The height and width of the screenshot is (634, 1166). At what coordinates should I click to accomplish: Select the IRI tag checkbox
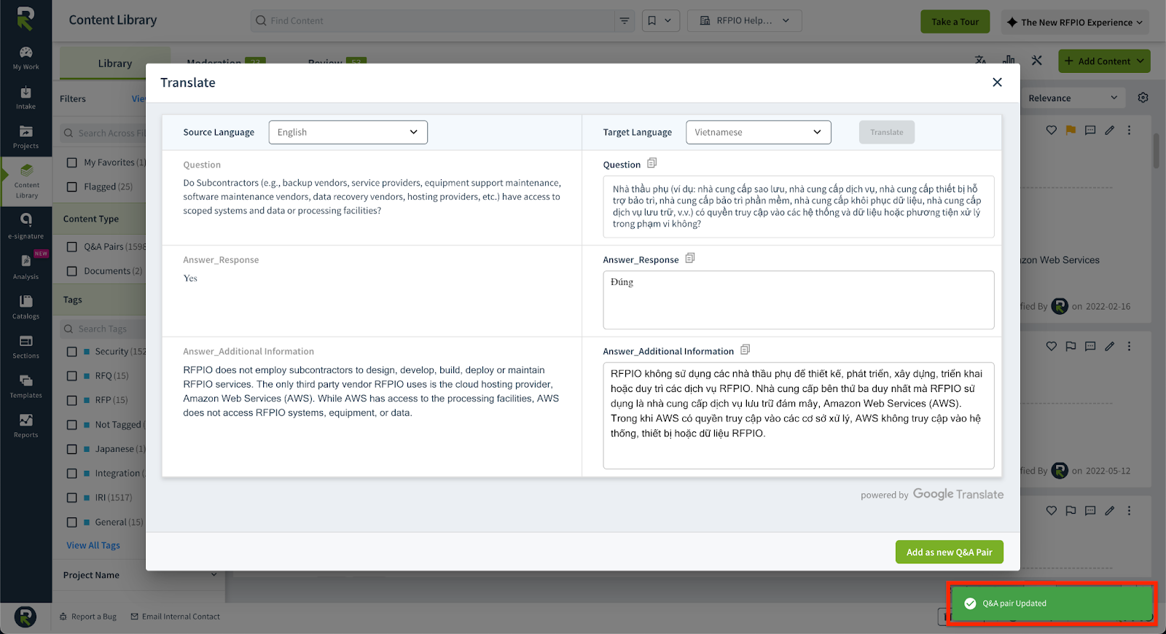pos(71,498)
